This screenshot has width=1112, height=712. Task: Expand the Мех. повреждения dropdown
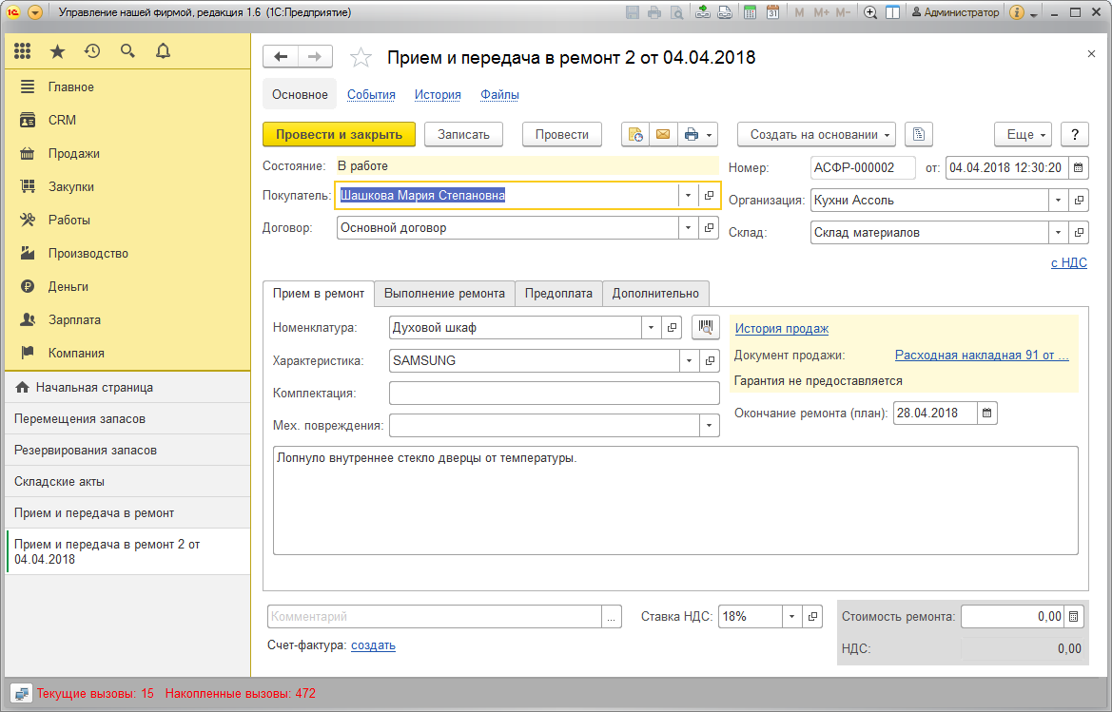pyautogui.click(x=710, y=426)
